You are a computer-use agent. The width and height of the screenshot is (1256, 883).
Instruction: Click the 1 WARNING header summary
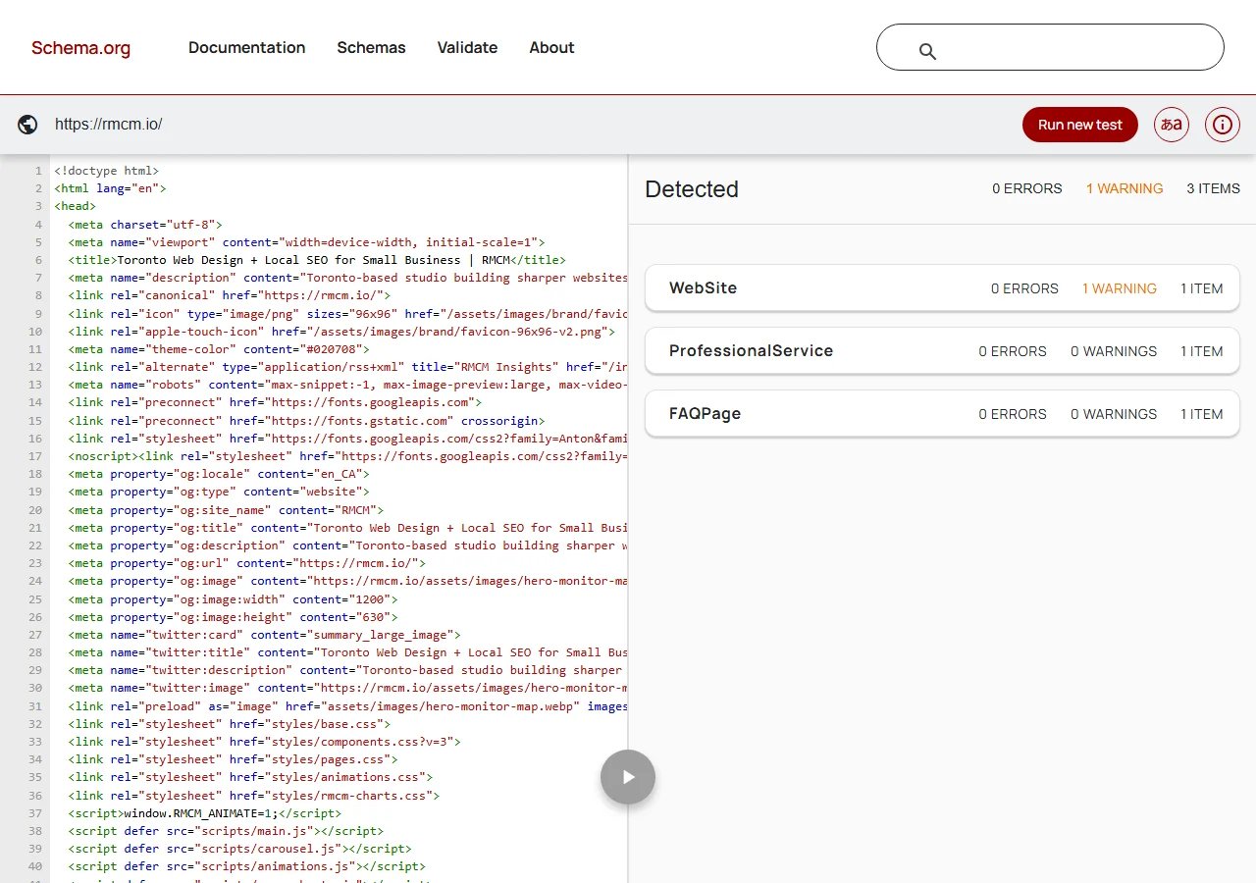1125,188
